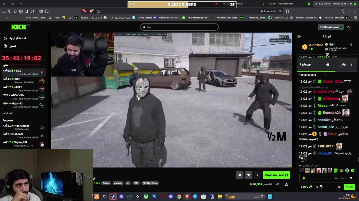Viewport: 359px width, 201px height.
Task: Select NoorGamer recommended channel
Action: [x=24, y=127]
